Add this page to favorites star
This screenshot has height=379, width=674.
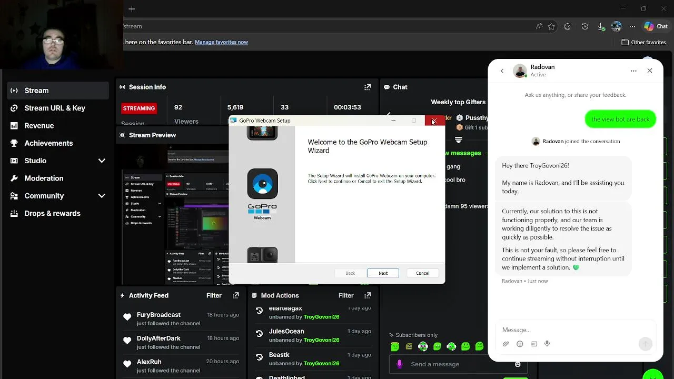click(551, 26)
